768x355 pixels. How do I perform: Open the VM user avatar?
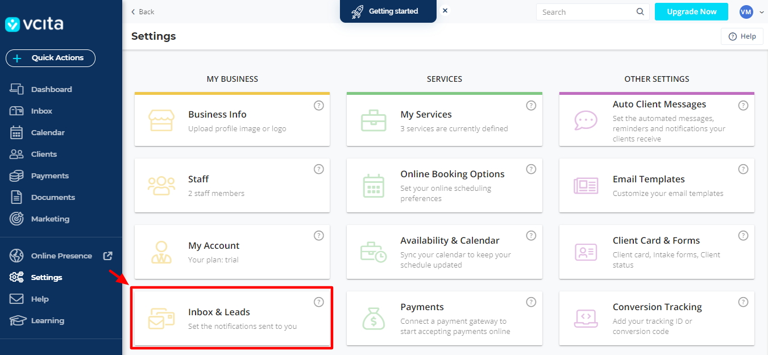click(746, 11)
